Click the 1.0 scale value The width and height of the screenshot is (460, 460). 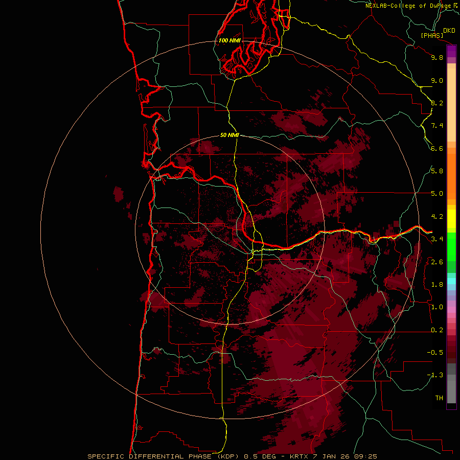pyautogui.click(x=437, y=307)
